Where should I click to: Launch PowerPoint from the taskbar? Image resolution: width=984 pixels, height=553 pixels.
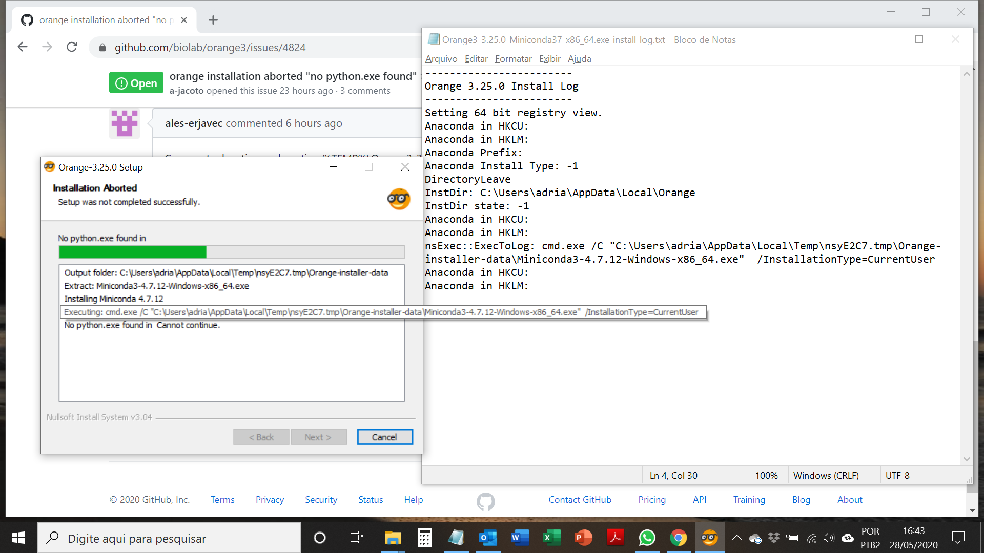[583, 538]
